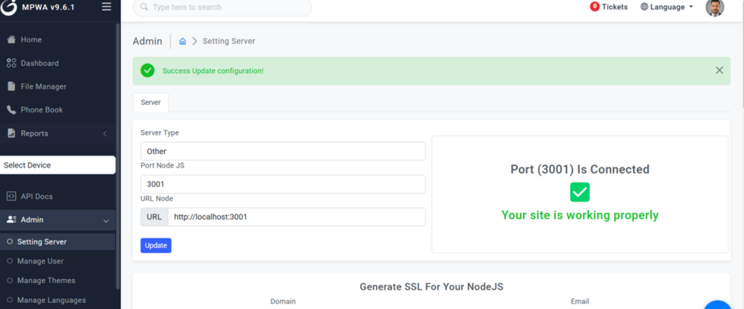The image size is (744, 309).
Task: Click the Setting Server breadcrumb text
Action: click(x=228, y=41)
